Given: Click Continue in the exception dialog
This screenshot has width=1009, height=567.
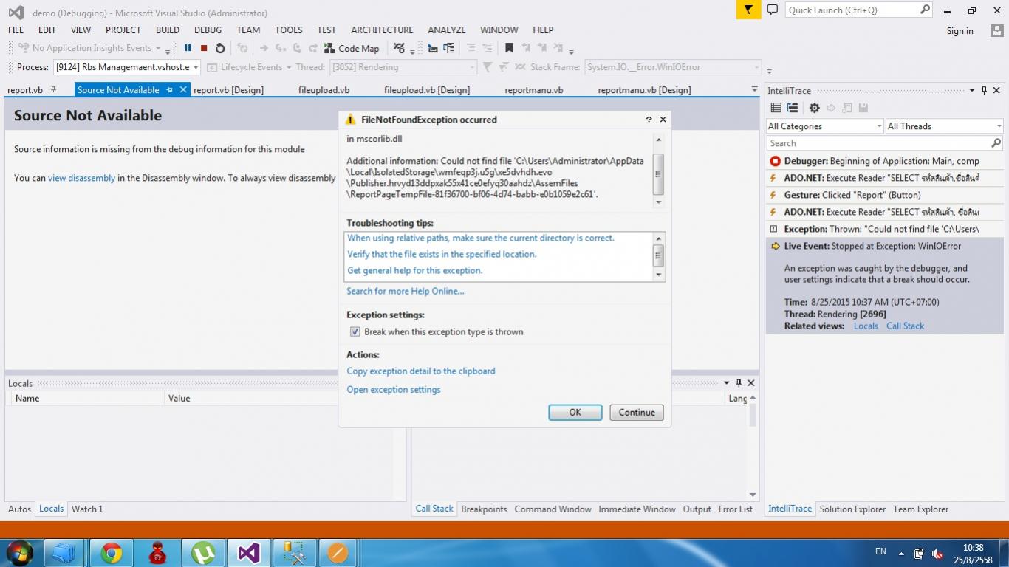Looking at the screenshot, I should 637,413.
